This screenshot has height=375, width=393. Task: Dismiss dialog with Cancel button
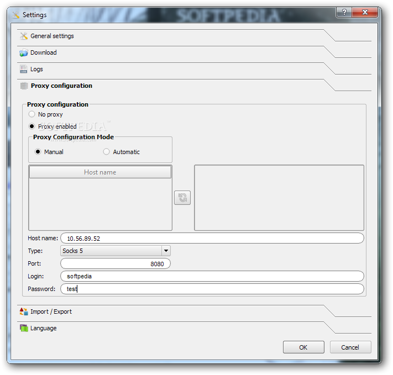(350, 347)
